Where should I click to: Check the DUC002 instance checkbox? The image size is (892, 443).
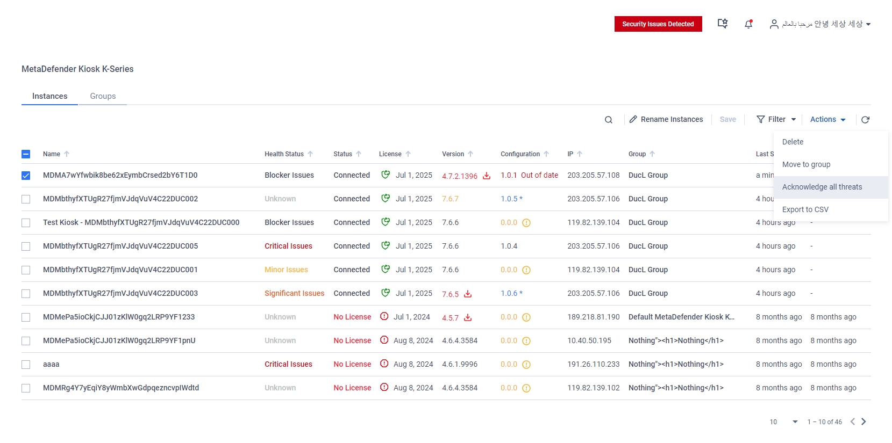(x=26, y=199)
